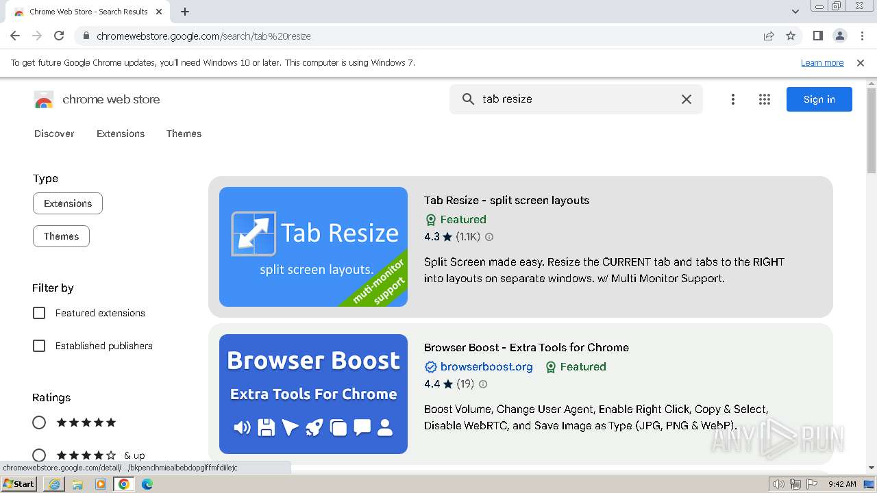Open Internet Explorer from the taskbar
877x493 pixels.
(54, 484)
